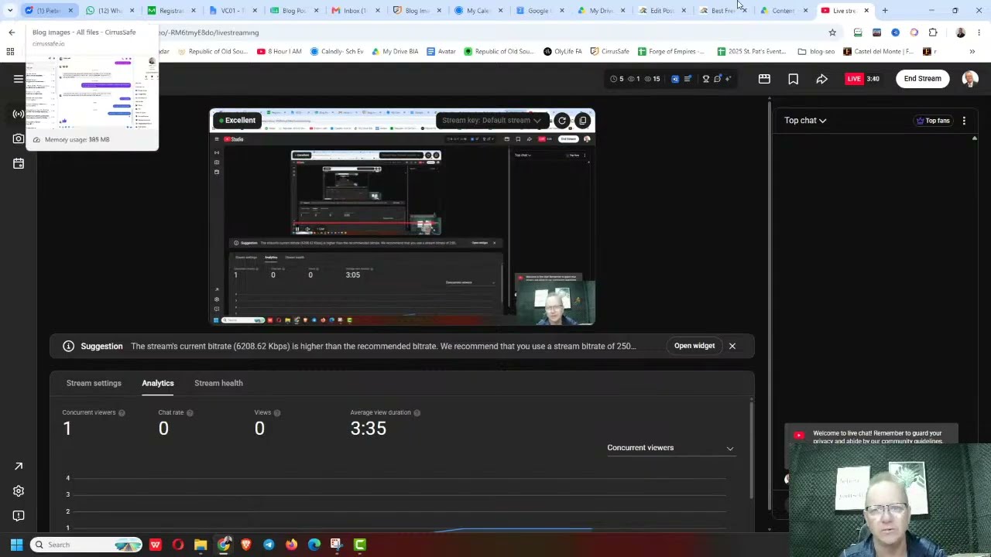Viewport: 991px width, 557px height.
Task: Switch to the Registrar browser tab
Action: click(170, 10)
